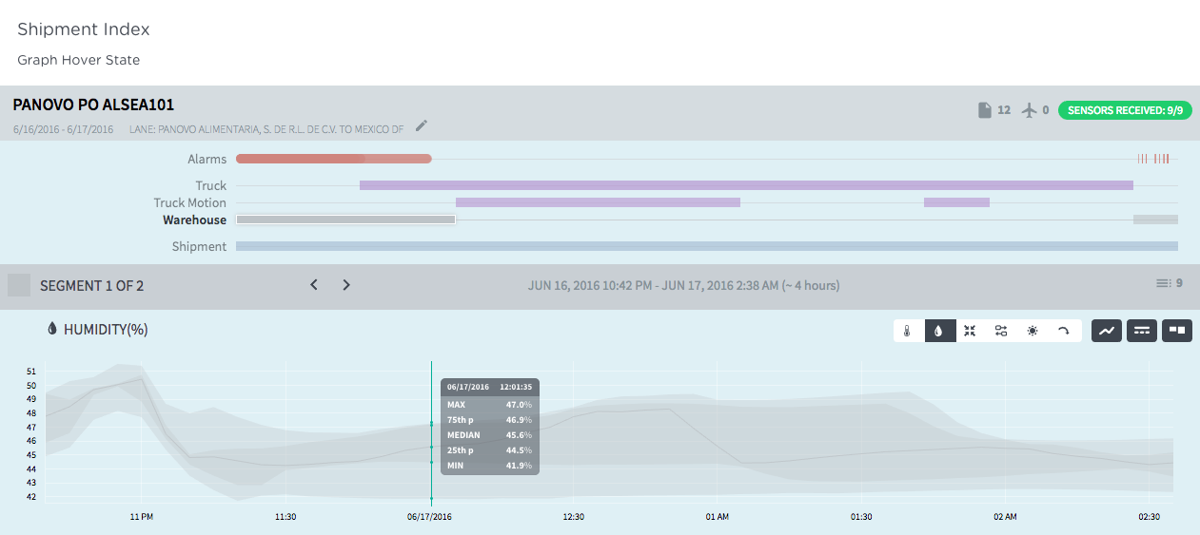Select the humidity droplet sensor icon
1200x535 pixels.
point(939,331)
